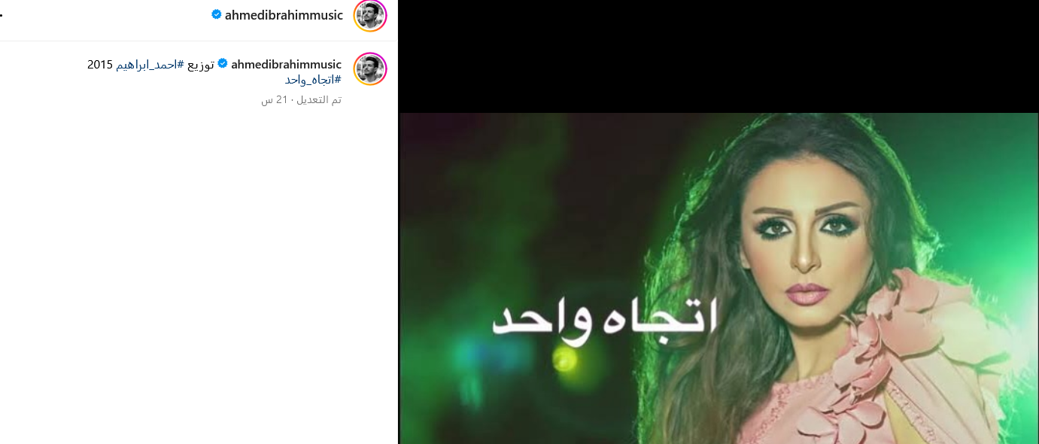This screenshot has height=444, width=1039.
Task: Click the black bar above the video frame
Action: click(718, 56)
